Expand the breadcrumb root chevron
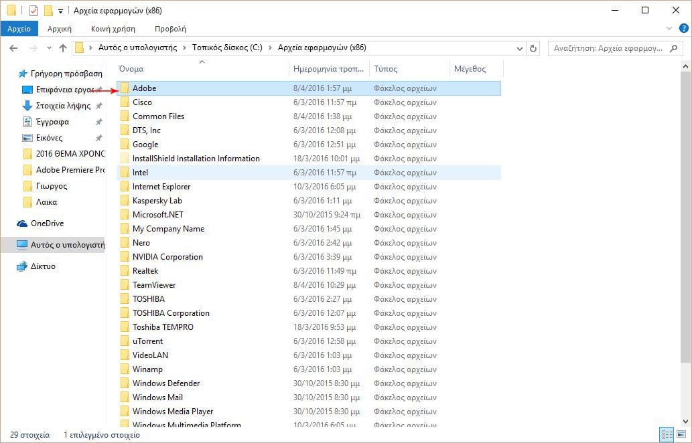692x443 pixels. point(90,48)
